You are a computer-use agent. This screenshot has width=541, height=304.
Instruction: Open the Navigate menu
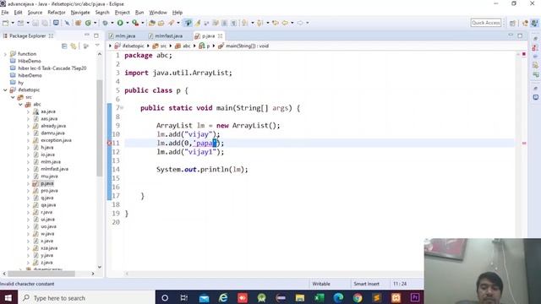point(80,13)
